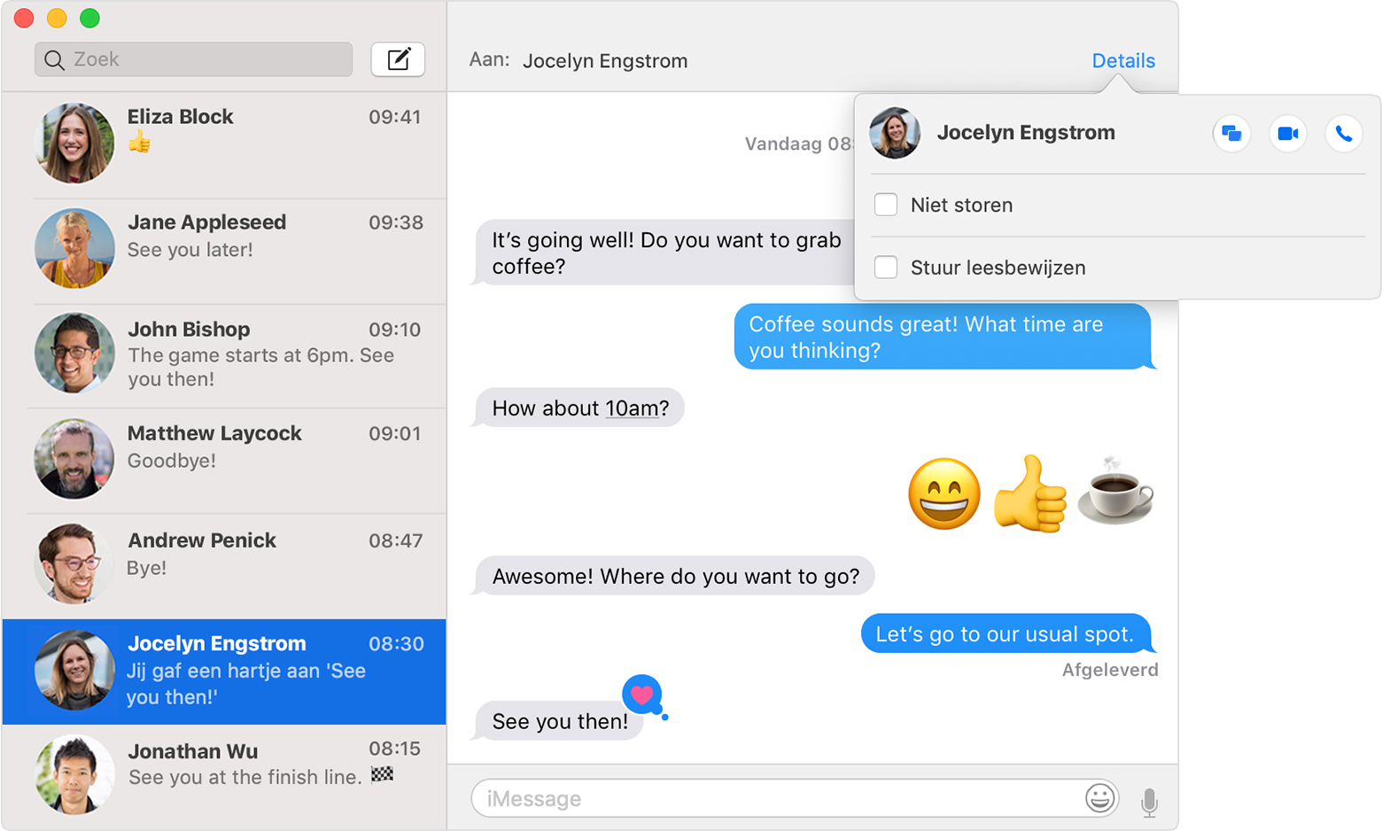This screenshot has width=1382, height=831.
Task: Click the grinning face emoji in chat
Action: [944, 493]
